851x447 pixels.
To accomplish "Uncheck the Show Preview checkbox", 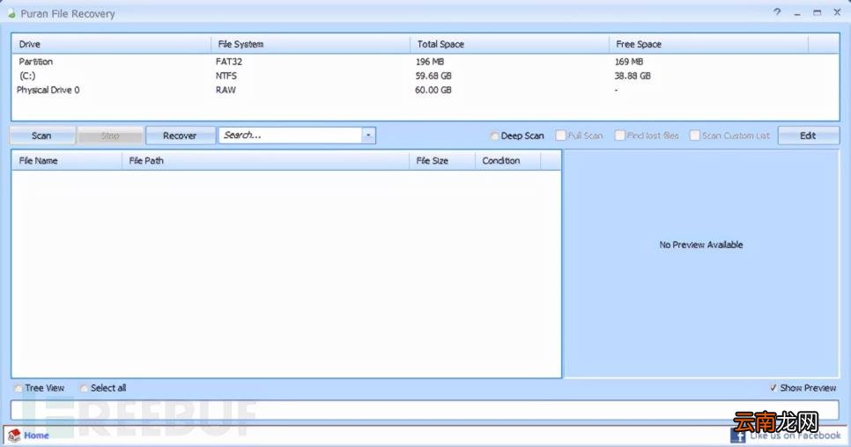I will tap(773, 388).
